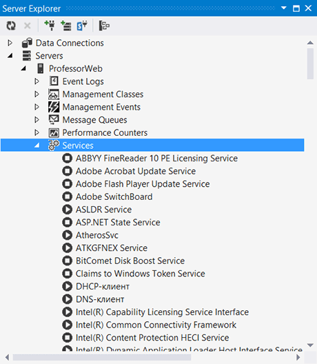Collapse the Servers node arrow
Viewport: 317px width, 364px height.
point(10,56)
